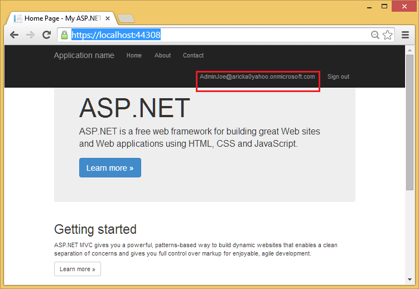
Task: Close the browser window
Action: [404, 6]
